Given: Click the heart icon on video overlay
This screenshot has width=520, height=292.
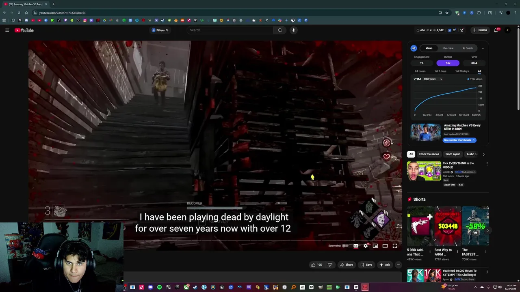Looking at the screenshot, I should [x=387, y=157].
